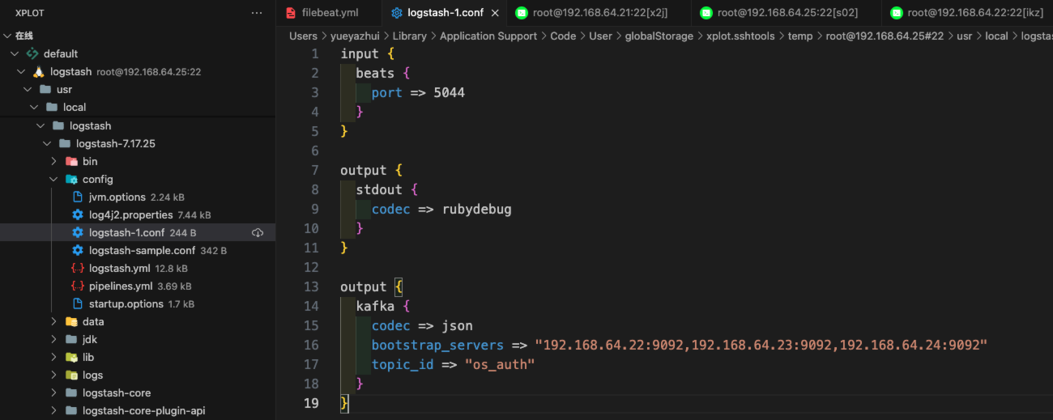This screenshot has width=1053, height=420.
Task: Click the local folder icon in tree
Action: pos(52,107)
